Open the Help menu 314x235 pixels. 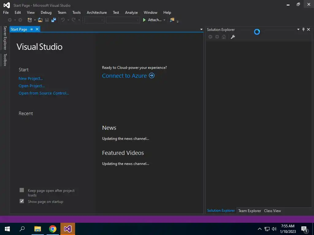(x=167, y=12)
